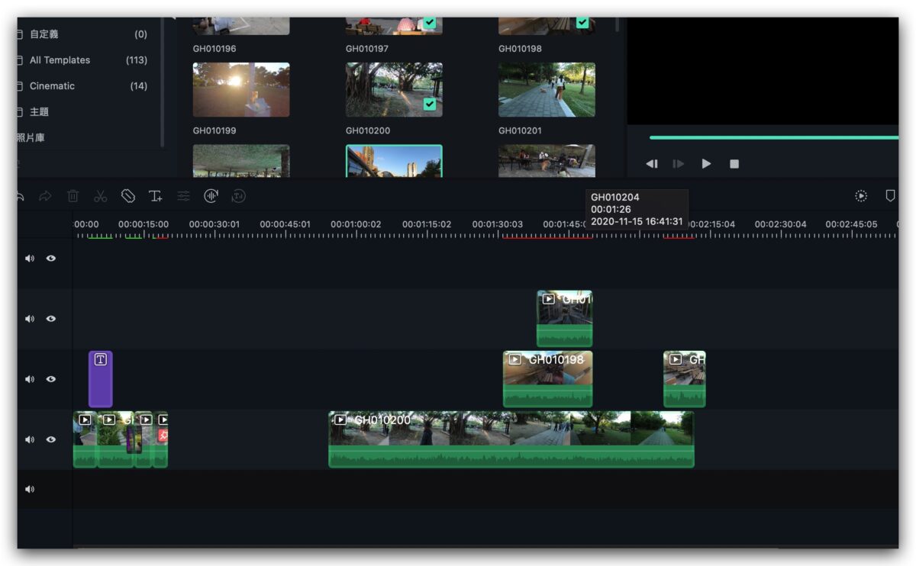Screen dimensions: 916x566
Task: Select the purple title clip on timeline
Action: pos(100,379)
